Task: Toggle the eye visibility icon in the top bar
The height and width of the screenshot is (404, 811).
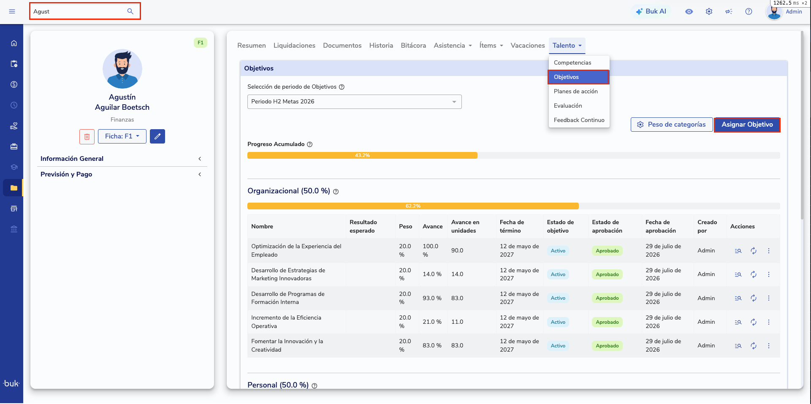Action: (689, 11)
